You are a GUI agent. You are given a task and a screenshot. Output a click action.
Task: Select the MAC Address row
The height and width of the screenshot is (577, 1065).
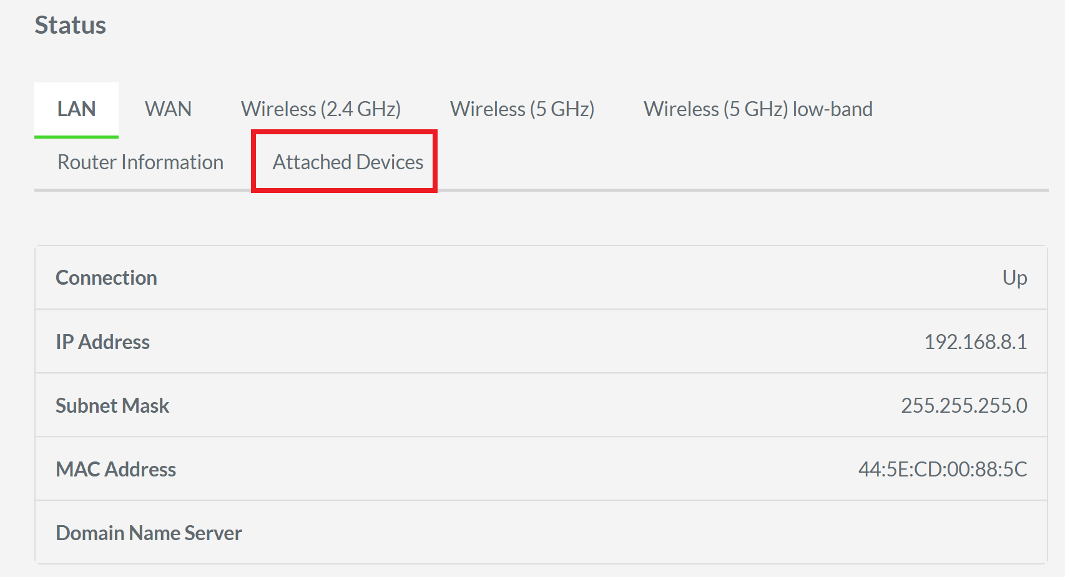point(537,469)
